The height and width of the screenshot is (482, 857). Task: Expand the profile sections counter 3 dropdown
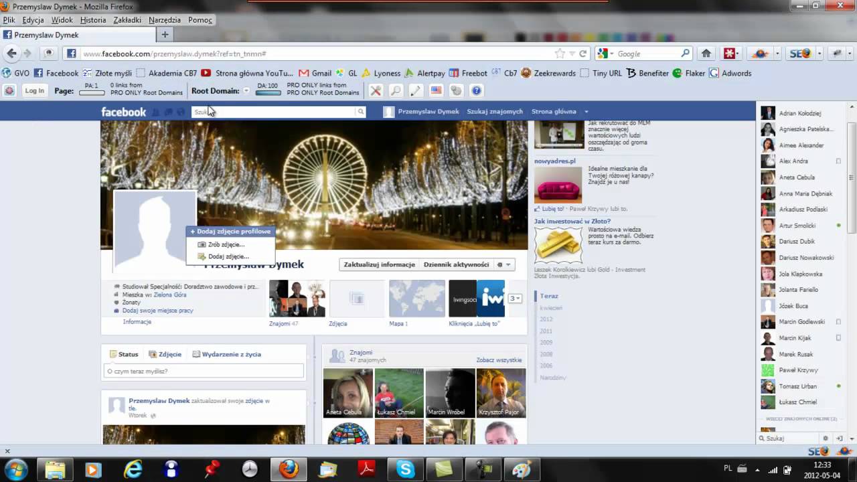(515, 299)
